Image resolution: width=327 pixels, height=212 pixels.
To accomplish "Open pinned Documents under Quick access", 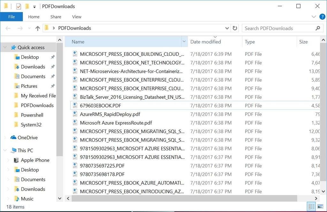I will tap(33, 76).
